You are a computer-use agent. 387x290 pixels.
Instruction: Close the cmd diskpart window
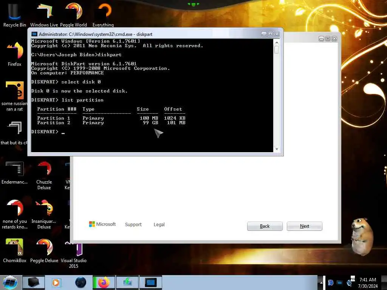277,34
